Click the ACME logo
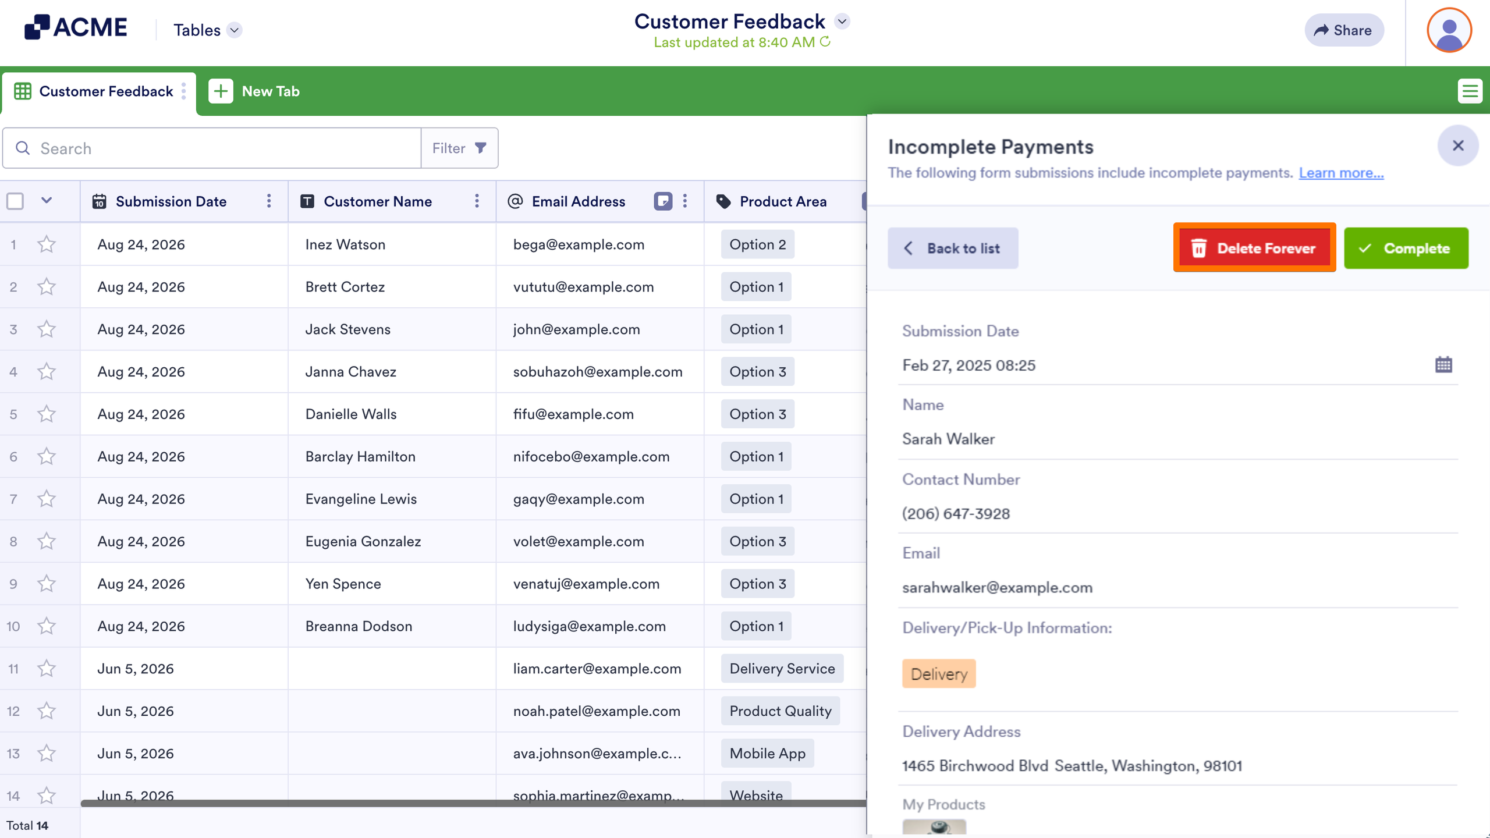The image size is (1490, 838). click(x=76, y=27)
